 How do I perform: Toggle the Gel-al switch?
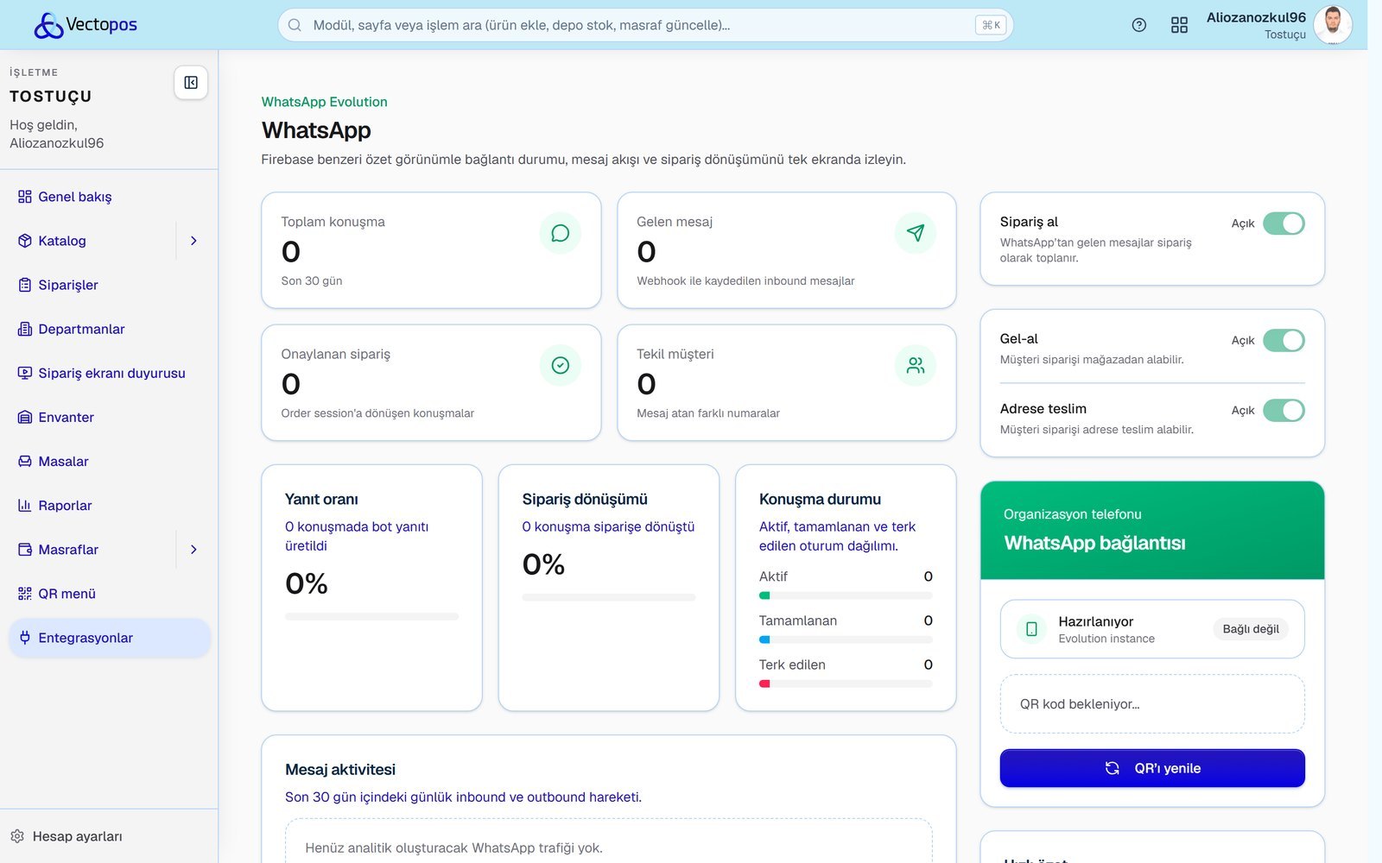pyautogui.click(x=1284, y=340)
